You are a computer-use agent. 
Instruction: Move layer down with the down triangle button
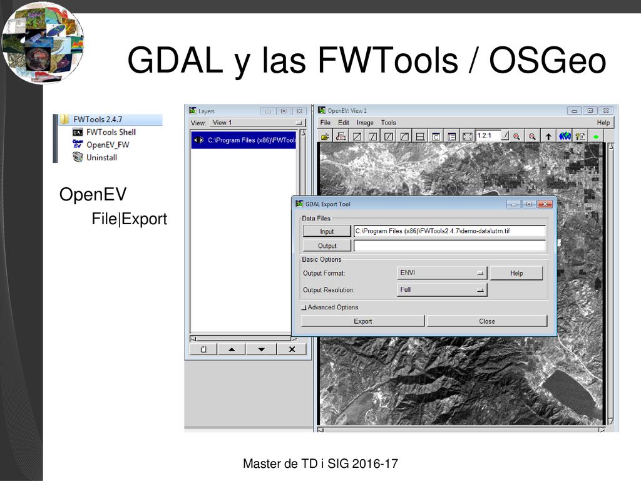pyautogui.click(x=261, y=349)
